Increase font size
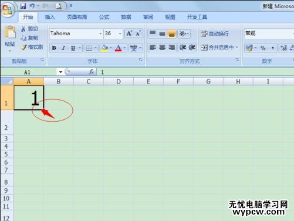The height and width of the screenshot is (221, 294). (129, 34)
